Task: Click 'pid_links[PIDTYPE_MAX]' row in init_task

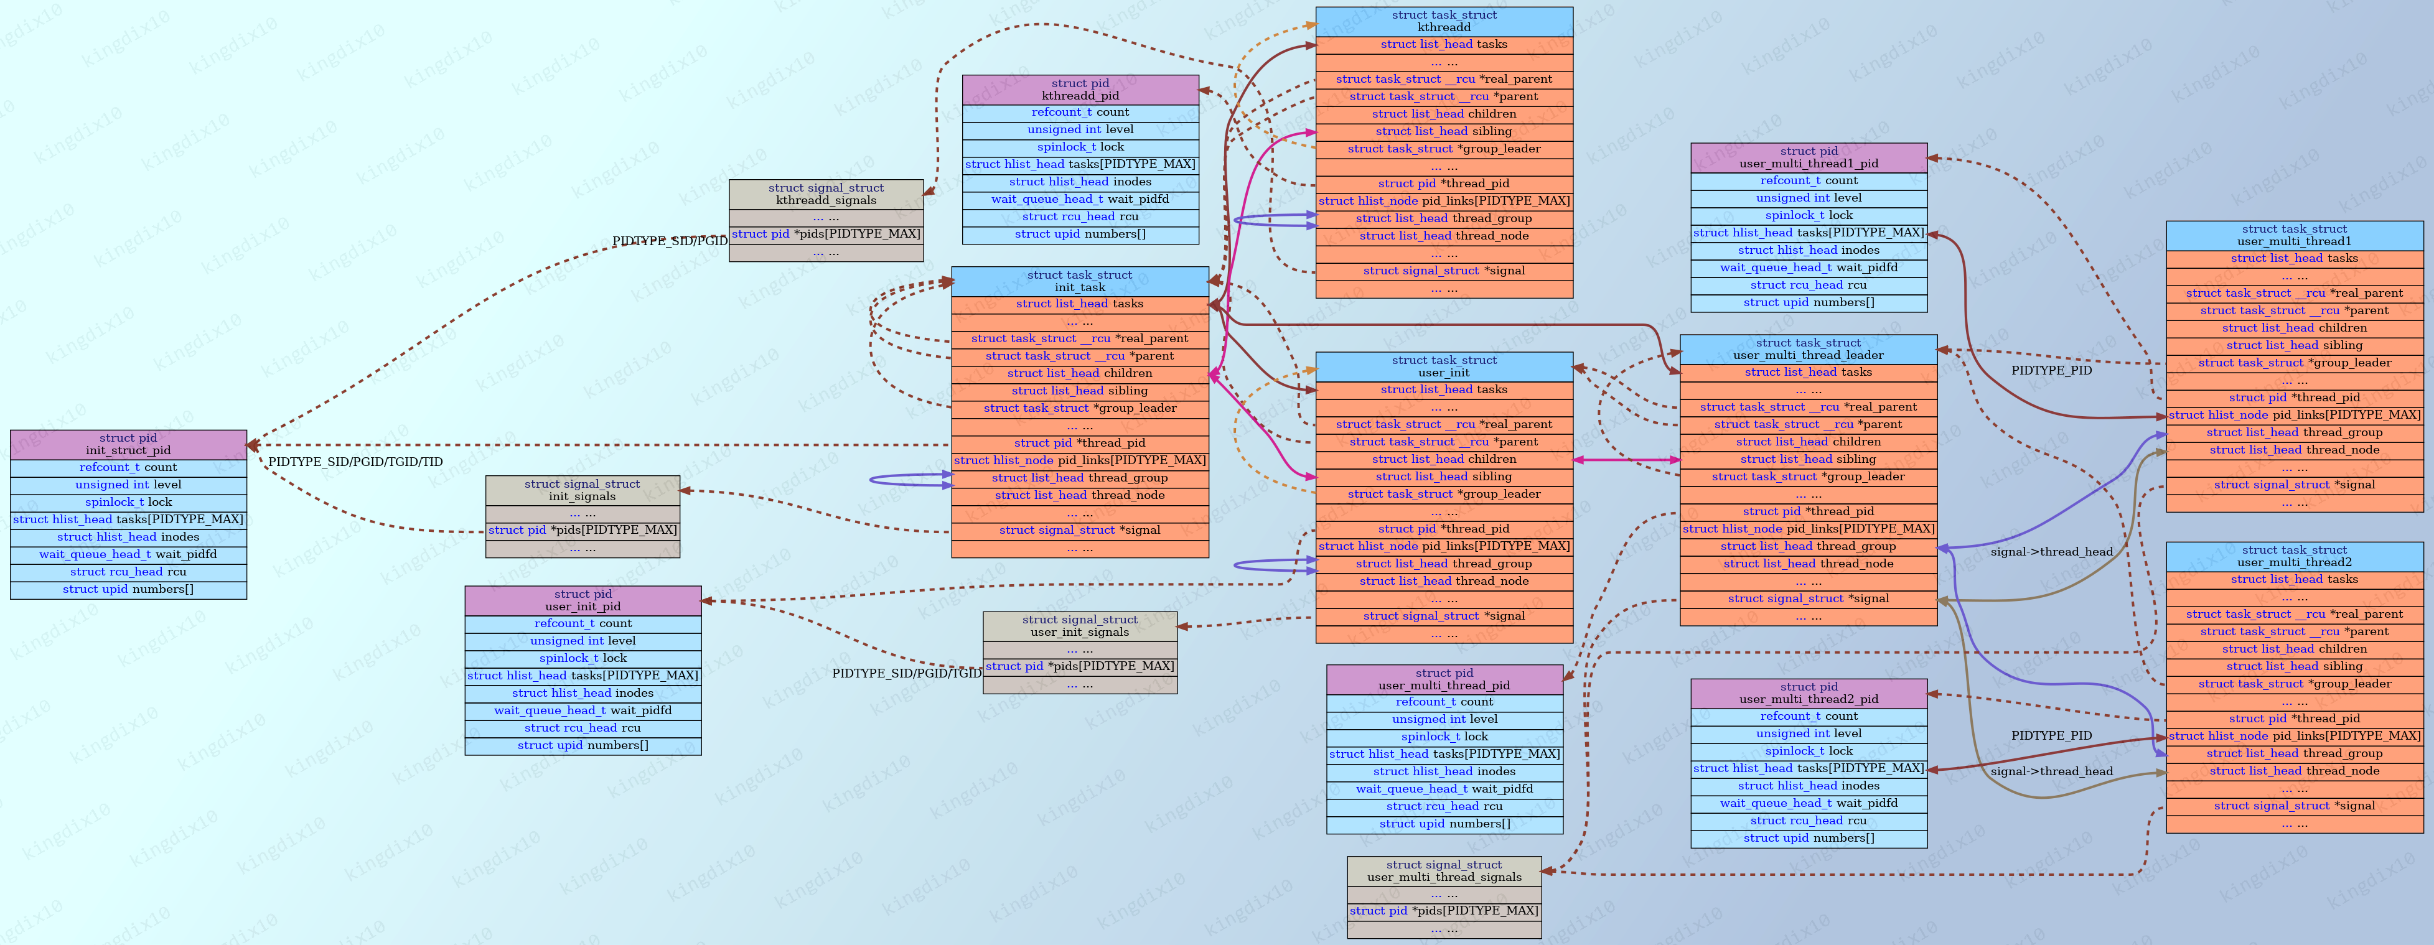Action: [x=1080, y=461]
